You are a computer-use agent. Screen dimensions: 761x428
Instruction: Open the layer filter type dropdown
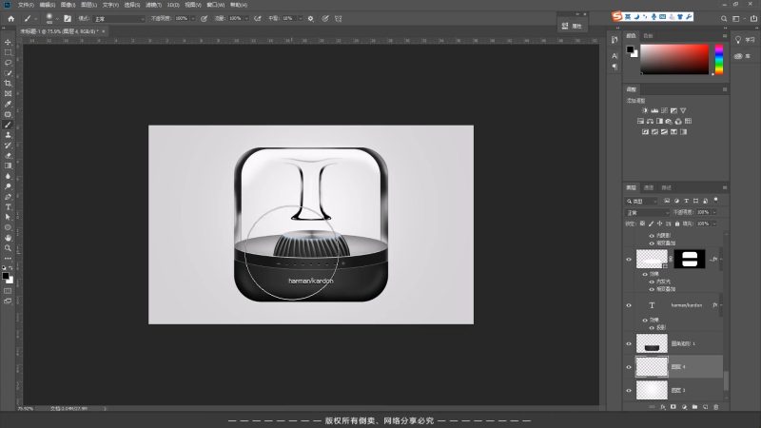(x=642, y=202)
